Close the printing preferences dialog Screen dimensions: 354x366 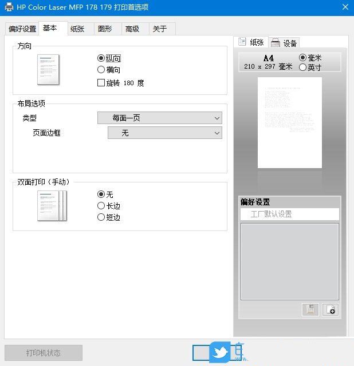click(x=345, y=7)
